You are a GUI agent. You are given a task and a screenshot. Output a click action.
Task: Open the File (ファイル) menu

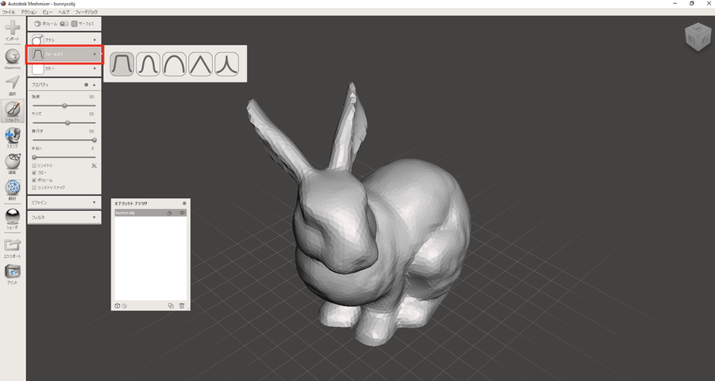[9, 13]
